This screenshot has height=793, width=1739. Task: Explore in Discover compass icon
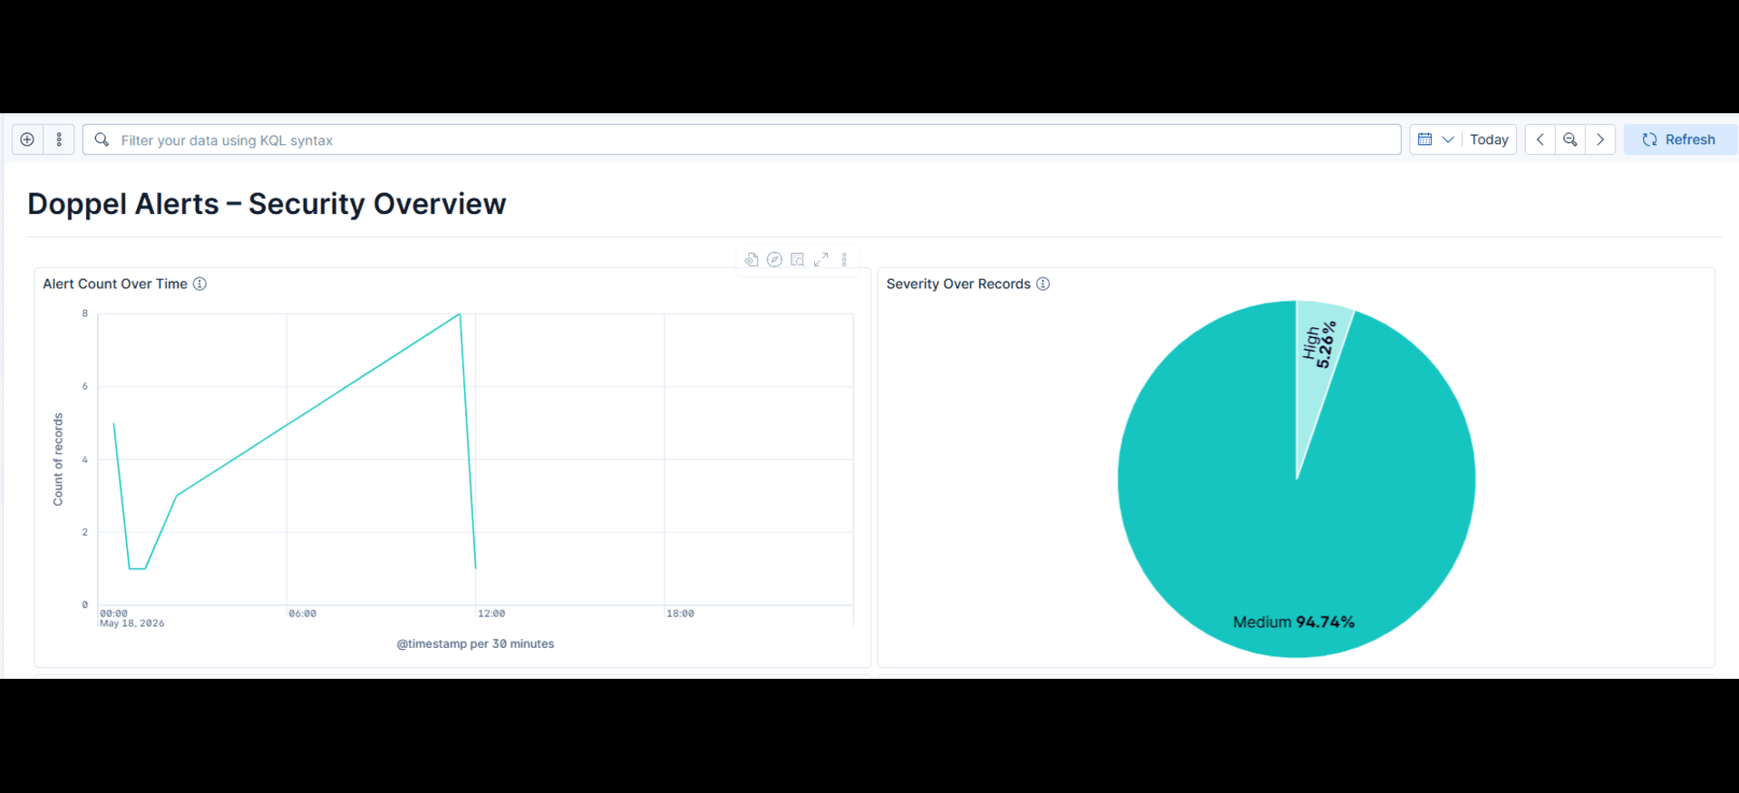pos(774,260)
